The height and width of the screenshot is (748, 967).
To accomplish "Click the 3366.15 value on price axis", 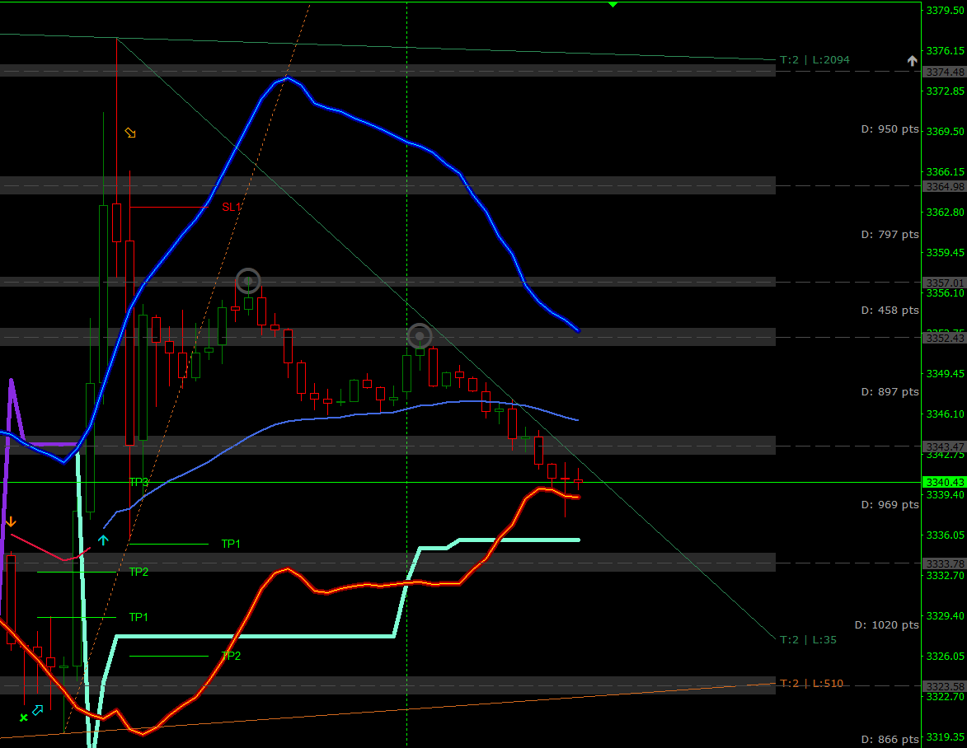I will (946, 172).
